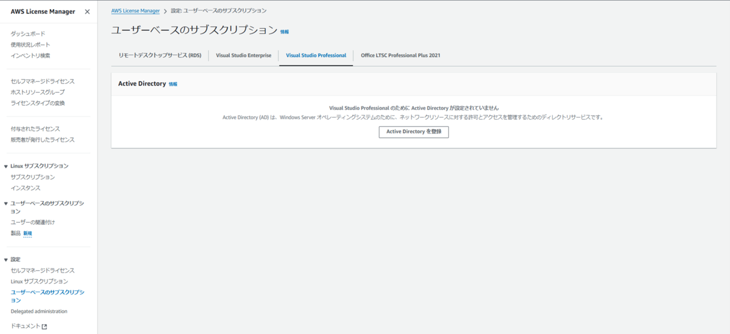This screenshot has height=334, width=730.
Task: Open 付与されたライセンス page
Action: pos(35,129)
